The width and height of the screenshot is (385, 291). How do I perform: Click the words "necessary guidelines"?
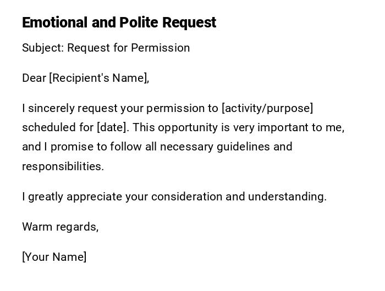(x=218, y=147)
